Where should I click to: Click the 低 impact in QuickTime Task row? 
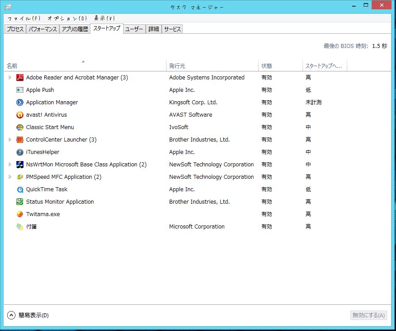point(308,189)
